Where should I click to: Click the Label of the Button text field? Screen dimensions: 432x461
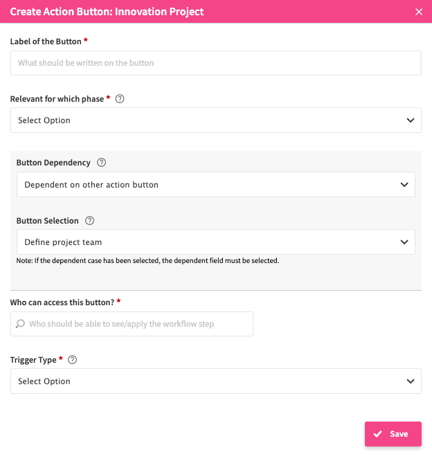[215, 63]
